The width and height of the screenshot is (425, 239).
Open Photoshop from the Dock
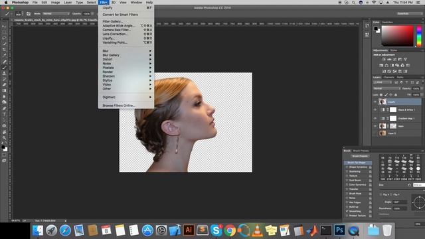click(x=339, y=230)
